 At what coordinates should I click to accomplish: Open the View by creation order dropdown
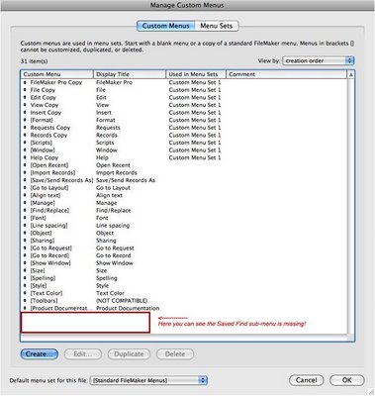318,60
